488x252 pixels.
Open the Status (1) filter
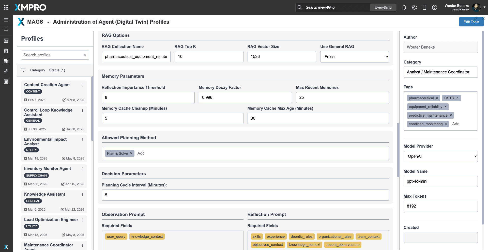click(x=57, y=70)
